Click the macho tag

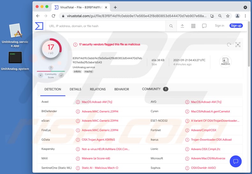coord(88,72)
